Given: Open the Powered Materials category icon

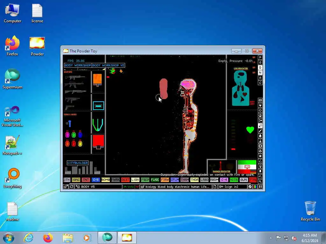Looking at the screenshot, I should click(260, 110).
